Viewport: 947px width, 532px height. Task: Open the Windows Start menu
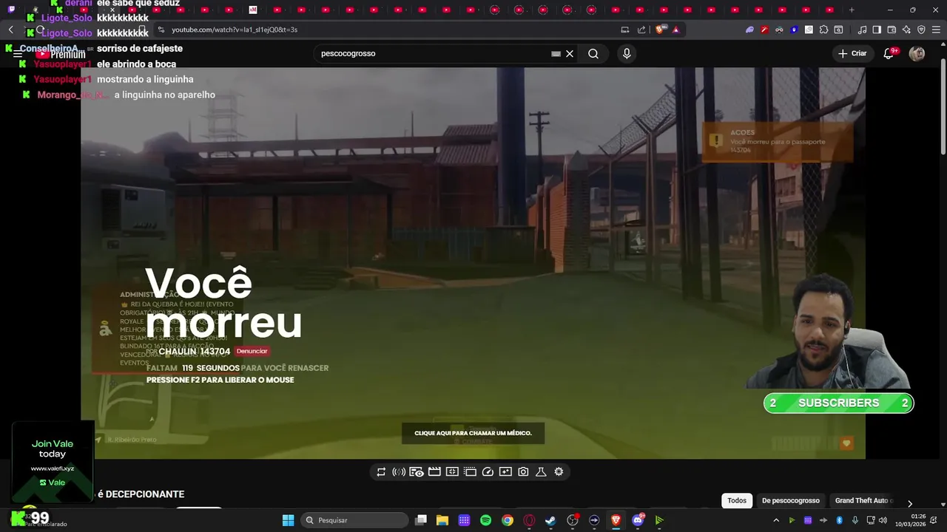[x=288, y=520]
